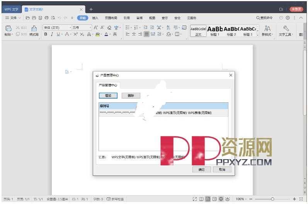Click the line spacing icon

[159, 34]
